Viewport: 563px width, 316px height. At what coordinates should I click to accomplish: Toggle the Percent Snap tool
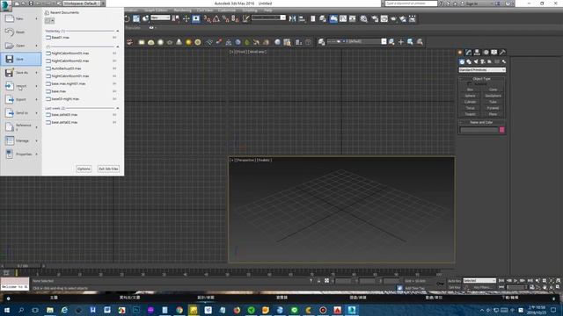[225, 18]
